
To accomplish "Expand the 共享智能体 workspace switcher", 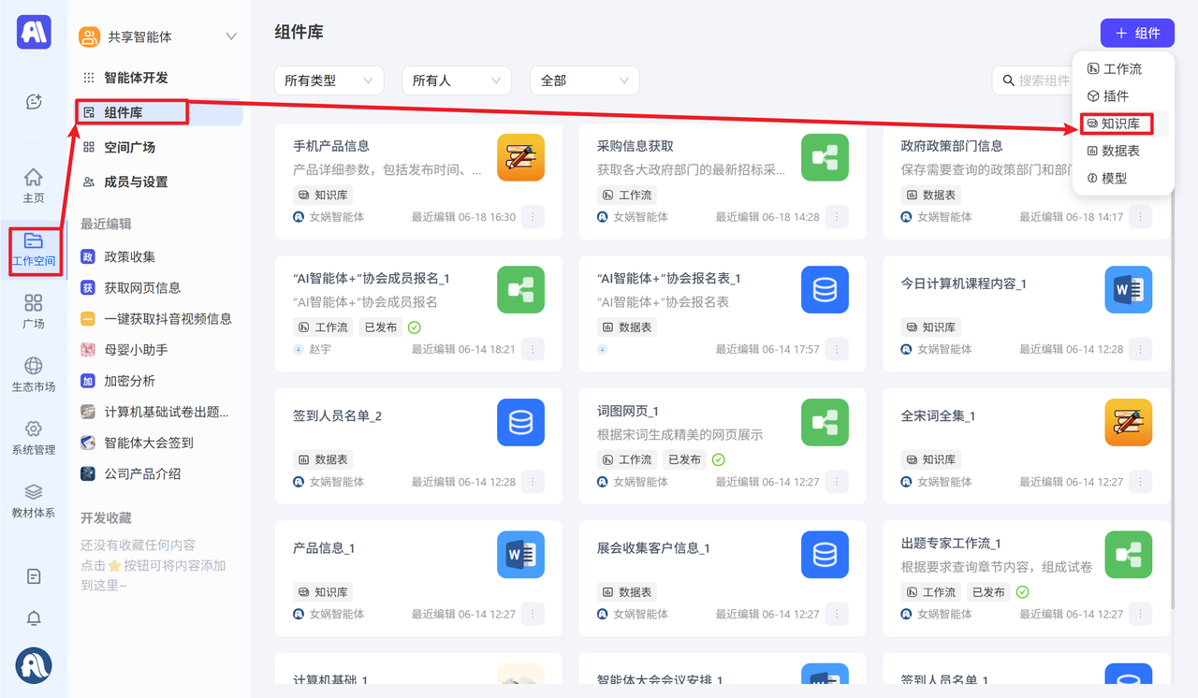I will 231,36.
